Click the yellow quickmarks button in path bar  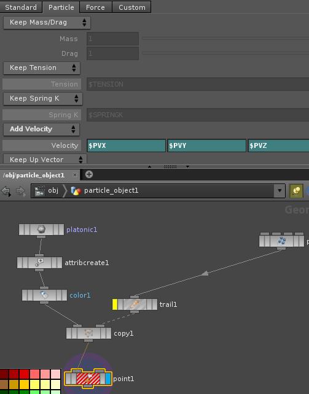point(296,191)
